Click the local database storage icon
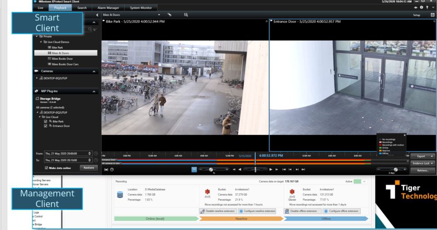 [x=120, y=195]
